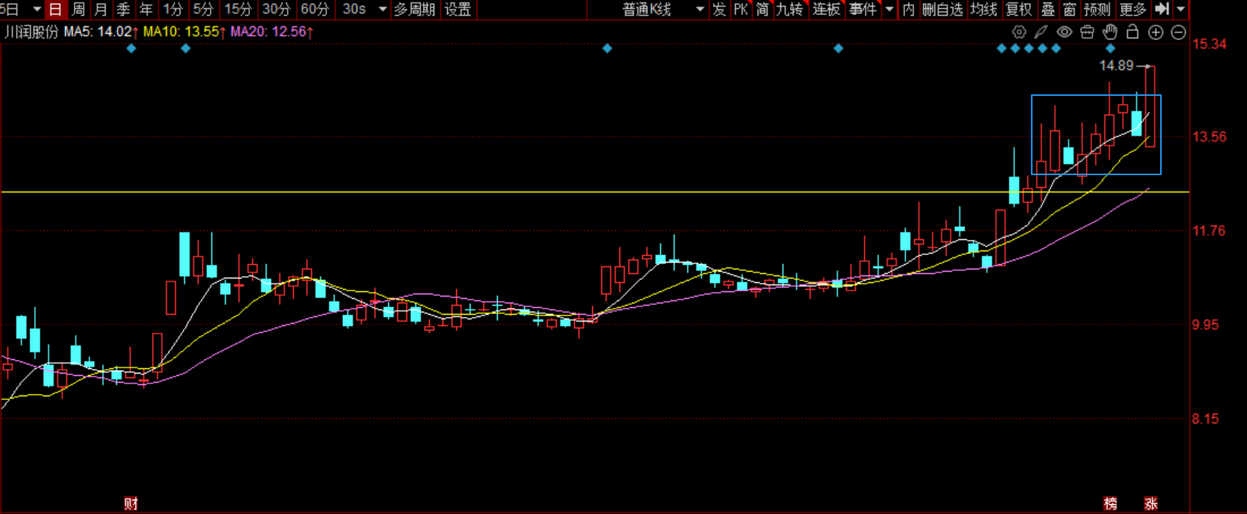Image resolution: width=1247 pixels, height=514 pixels.
Task: Click the 内 toolbar button
Action: pos(909,9)
